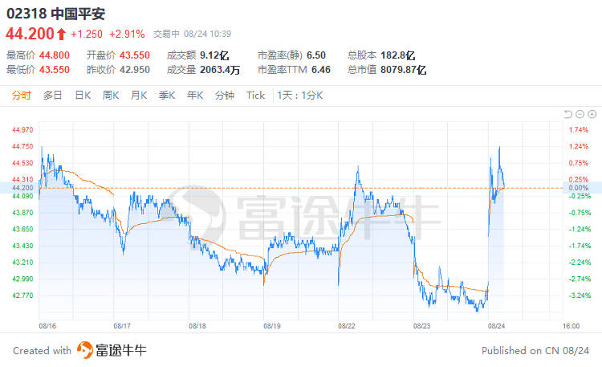
Task: Click the 08/16 date on time axis
Action: (x=47, y=326)
